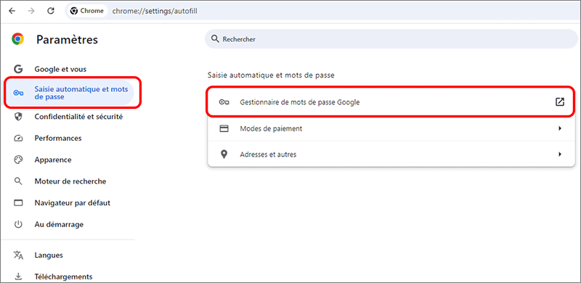Open Moteur de recherche settings

pos(70,181)
